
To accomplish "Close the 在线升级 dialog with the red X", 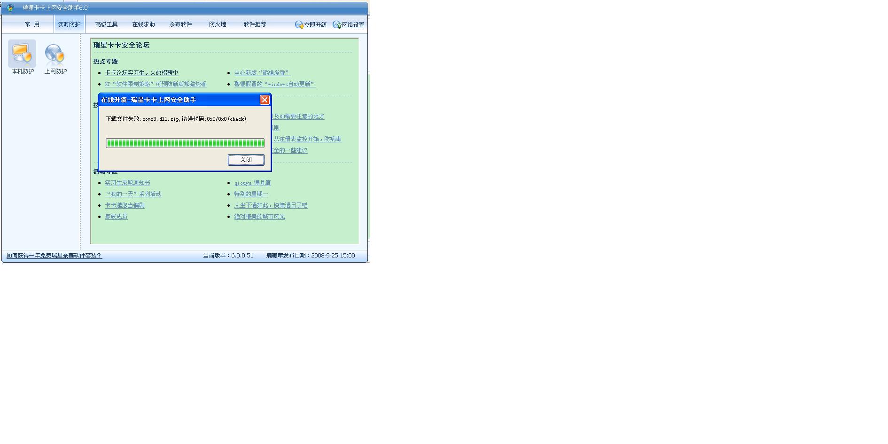I will click(265, 100).
